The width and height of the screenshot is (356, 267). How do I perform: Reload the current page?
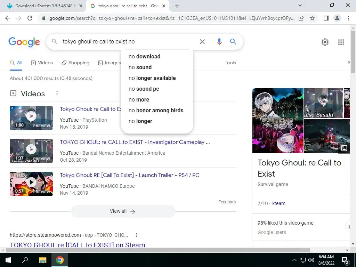point(30,18)
